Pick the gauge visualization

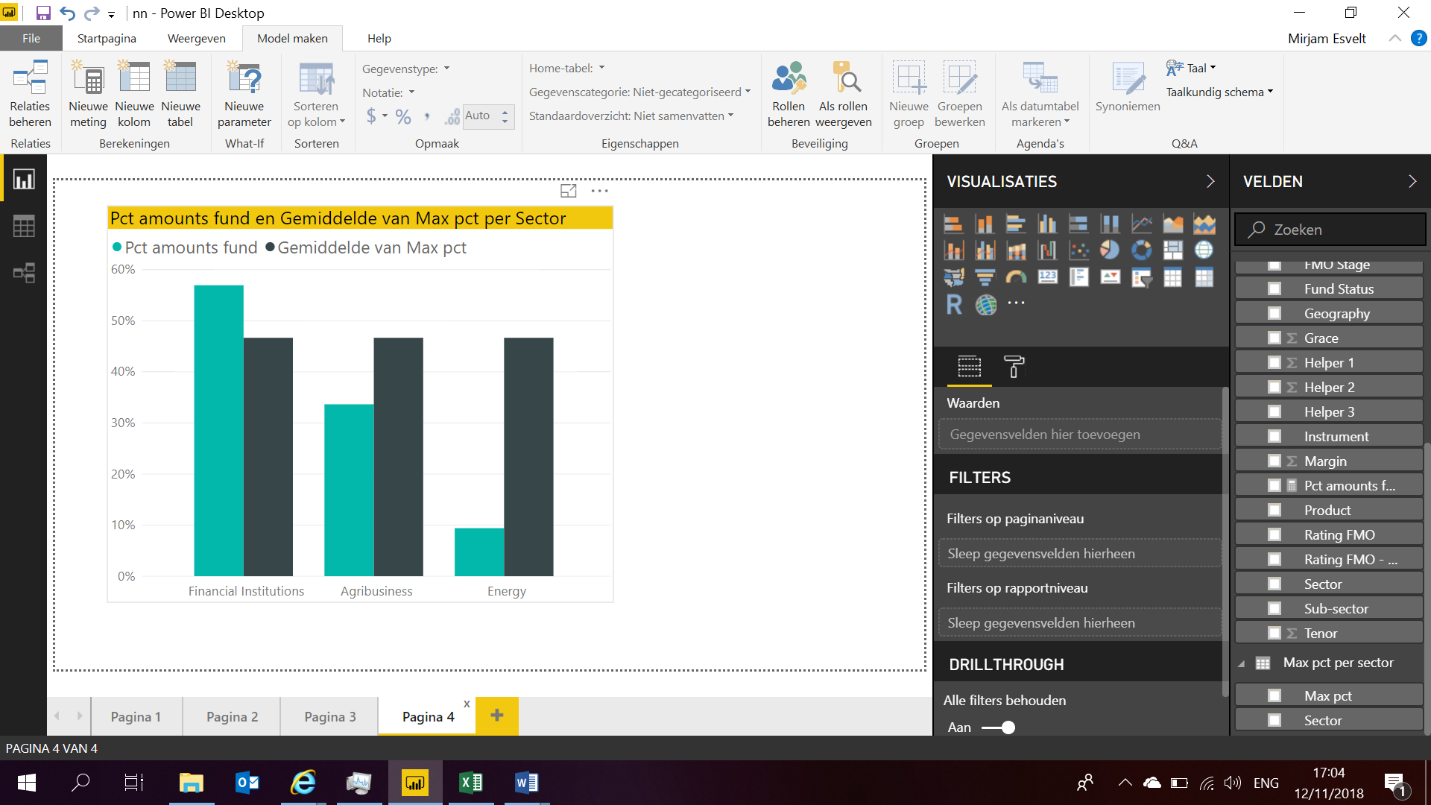(1016, 278)
